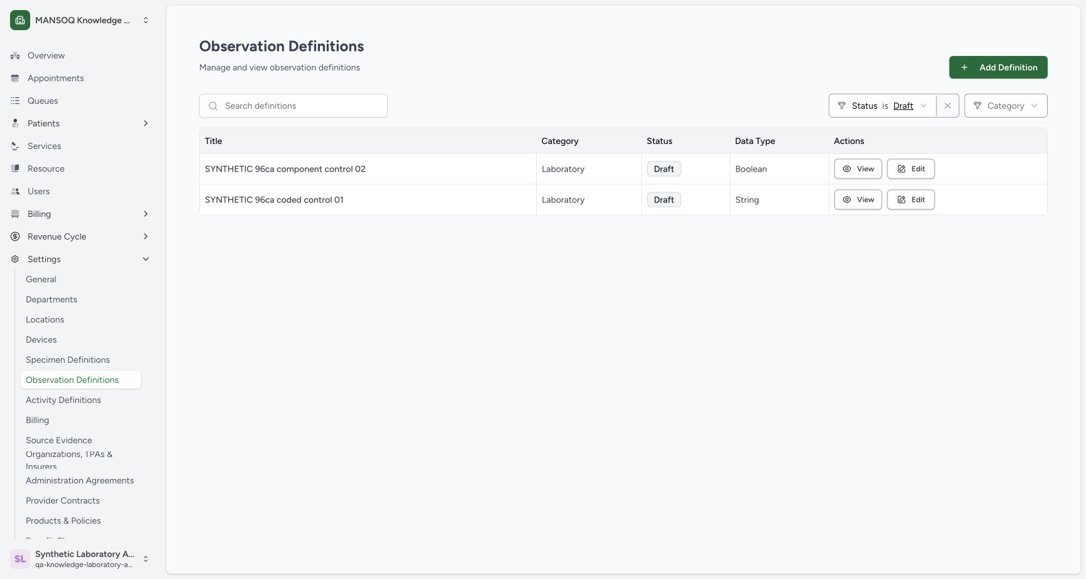Screen dimensions: 1086x579
Task: Click the Settings gear icon
Action: tap(15, 259)
